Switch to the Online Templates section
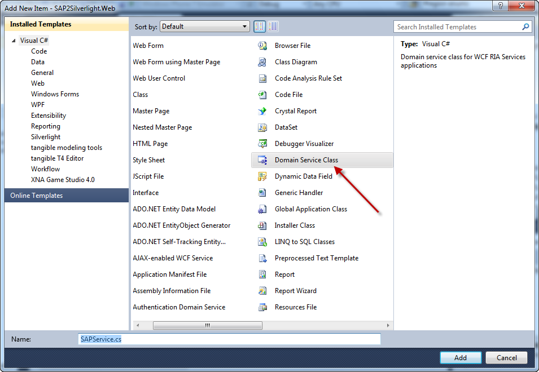The image size is (539, 372). pyautogui.click(x=67, y=195)
